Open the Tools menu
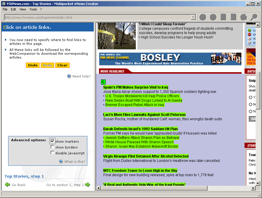This screenshot has width=262, height=198. 33,9
